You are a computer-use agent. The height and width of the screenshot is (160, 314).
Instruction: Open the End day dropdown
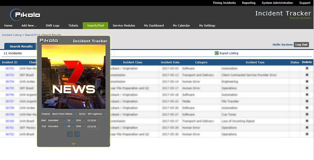(70, 126)
